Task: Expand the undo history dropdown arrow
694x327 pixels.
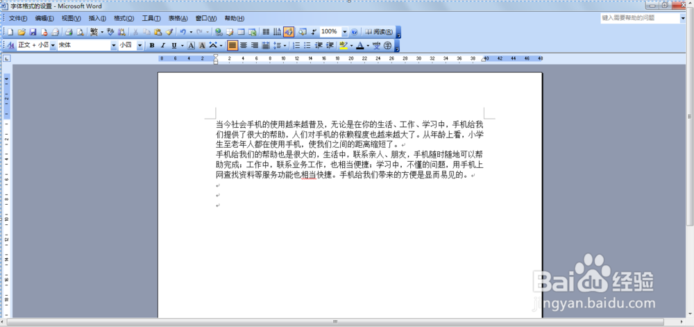Action: click(191, 32)
